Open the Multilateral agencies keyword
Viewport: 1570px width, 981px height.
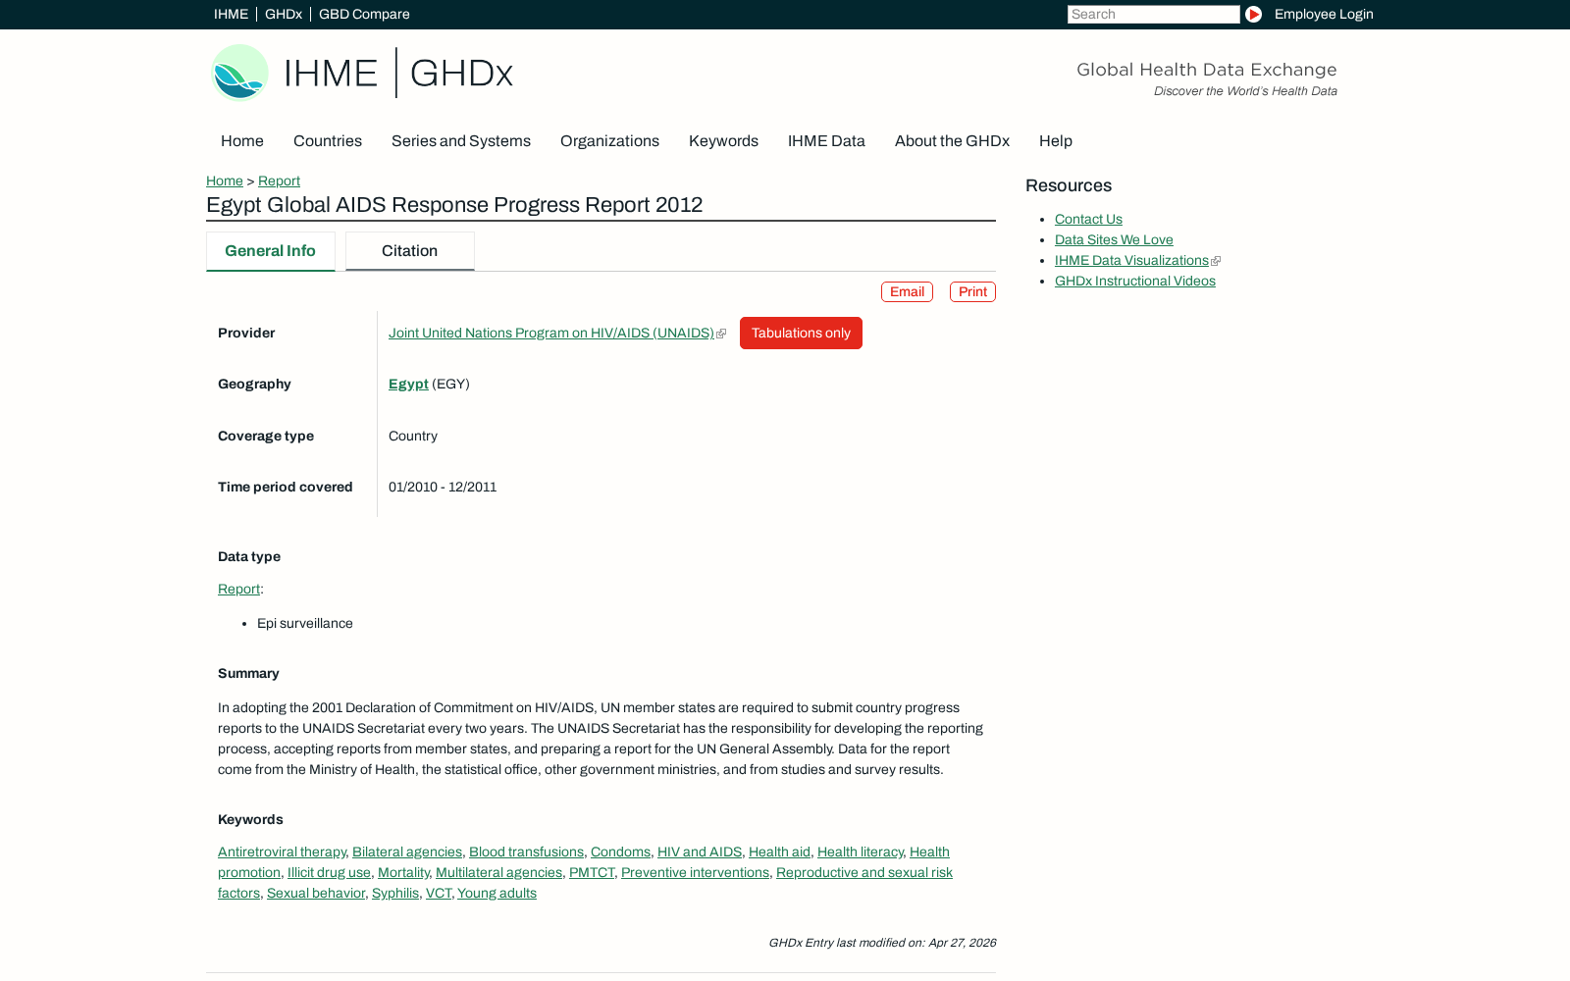click(x=498, y=872)
